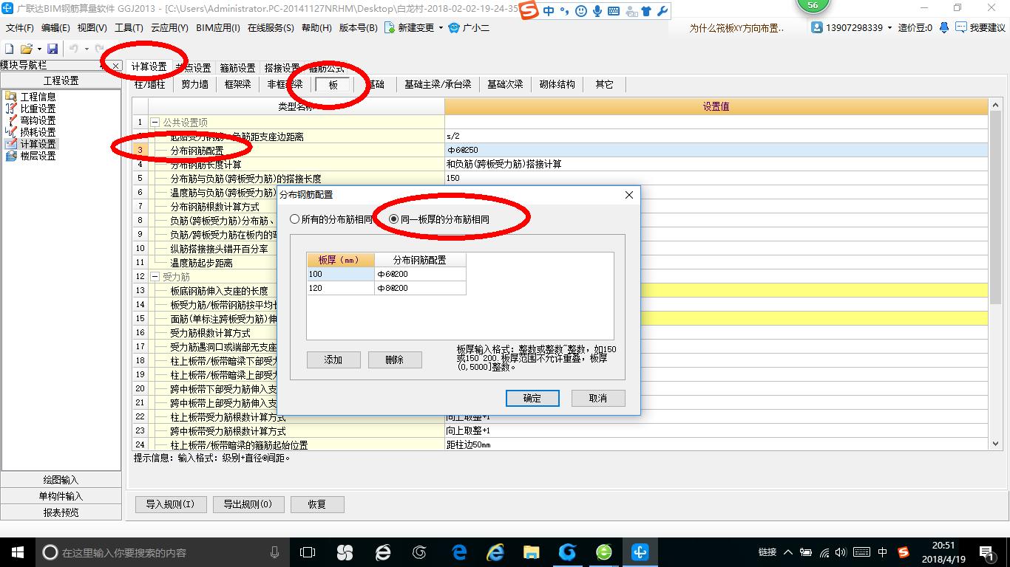Collapse the 公共设置项 group
The image size is (1010, 567).
click(x=155, y=123)
